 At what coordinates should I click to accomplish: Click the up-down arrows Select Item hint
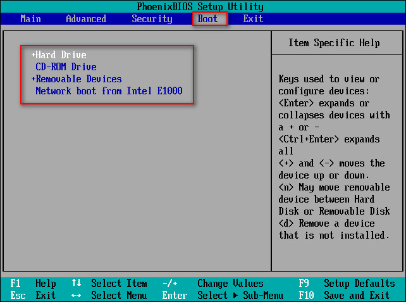pos(109,284)
